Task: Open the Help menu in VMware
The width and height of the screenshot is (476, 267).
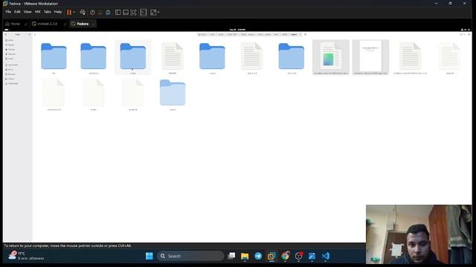Action: (58, 12)
